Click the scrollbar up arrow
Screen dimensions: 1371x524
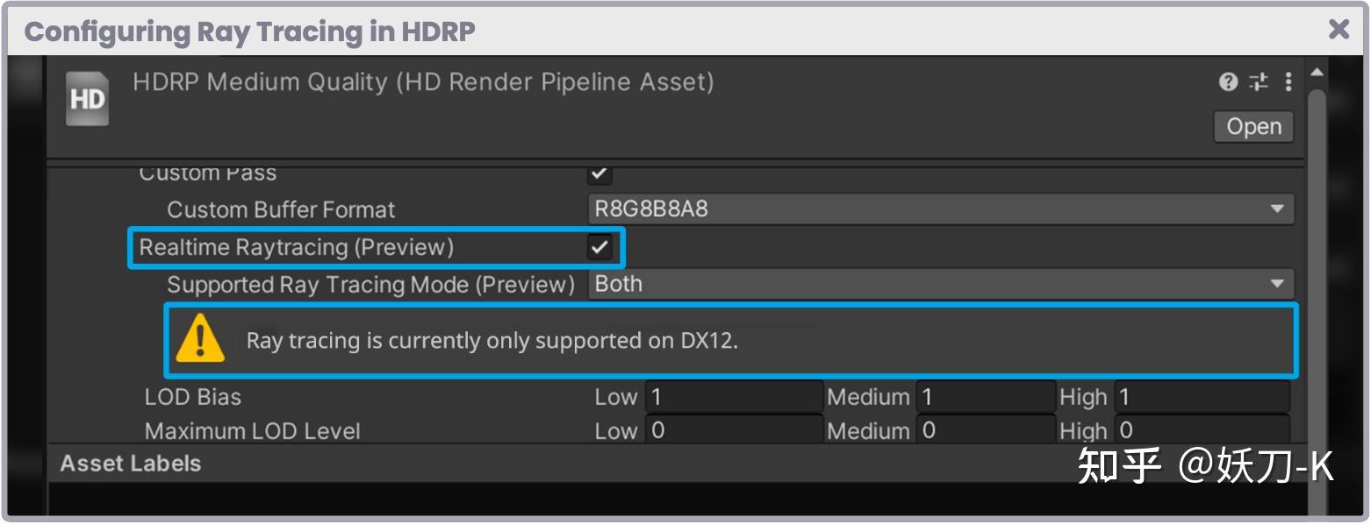[1317, 70]
